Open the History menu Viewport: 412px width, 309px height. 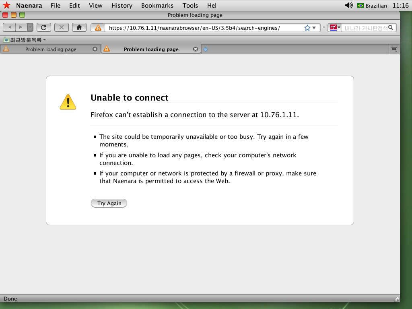(122, 6)
